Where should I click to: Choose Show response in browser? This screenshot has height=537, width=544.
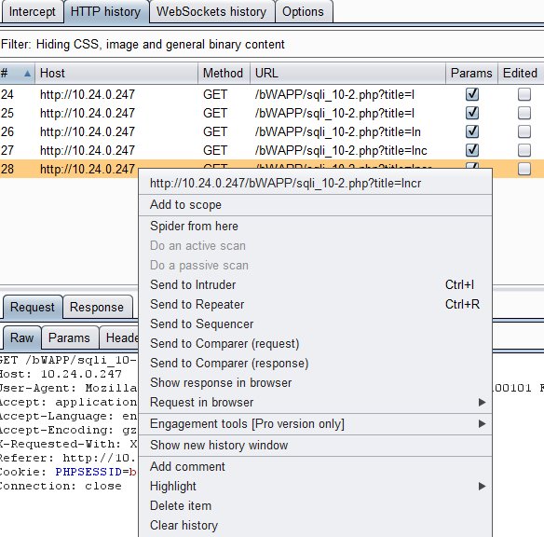pyautogui.click(x=316, y=382)
